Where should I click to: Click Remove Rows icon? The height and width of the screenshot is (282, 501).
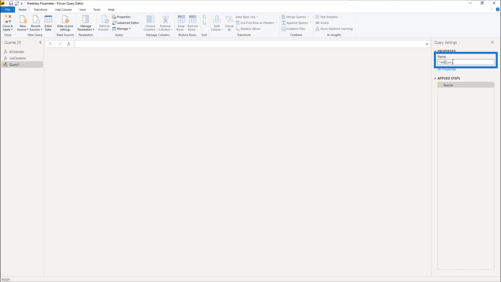[x=193, y=19]
